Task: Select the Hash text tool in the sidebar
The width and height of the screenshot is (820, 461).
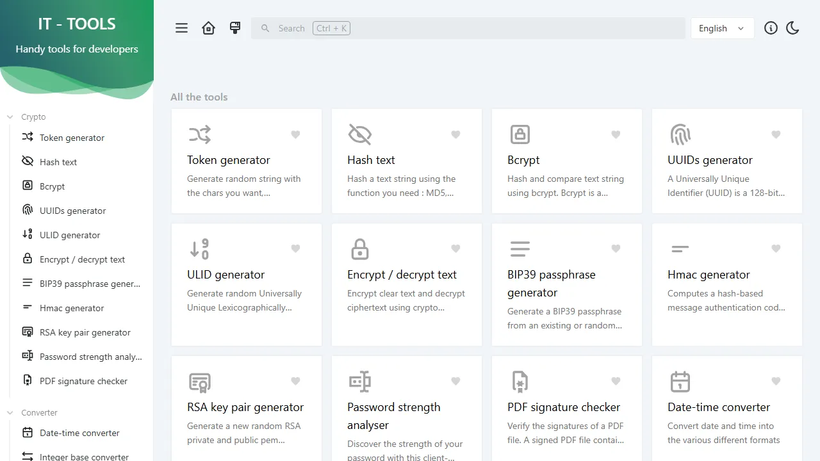Action: pyautogui.click(x=58, y=161)
